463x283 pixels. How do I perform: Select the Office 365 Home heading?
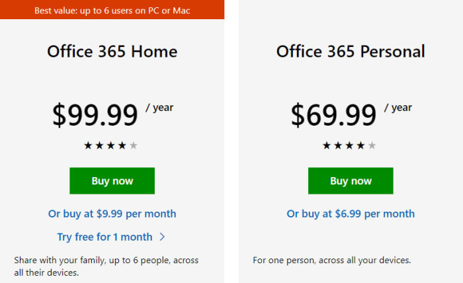tap(112, 52)
